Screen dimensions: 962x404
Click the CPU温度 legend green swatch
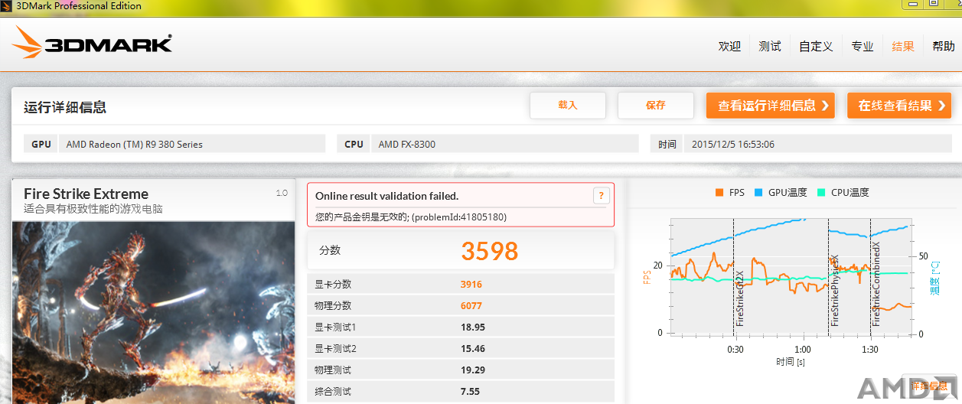click(x=821, y=193)
